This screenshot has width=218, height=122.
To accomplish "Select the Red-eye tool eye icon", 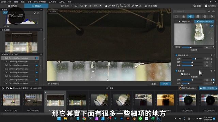I will tap(137, 6).
